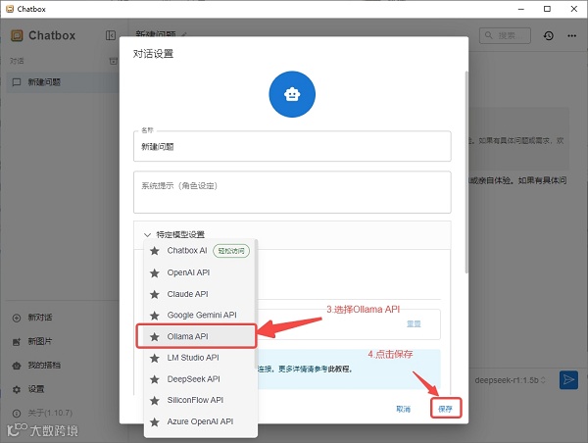Select SiliconFlow API provider
Viewport: 588px width, 443px height.
[x=200, y=400]
